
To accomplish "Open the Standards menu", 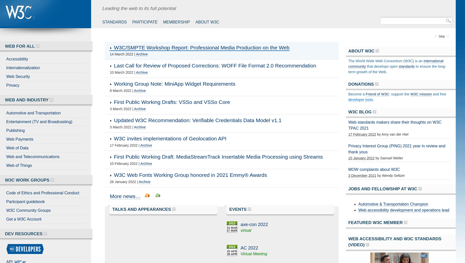I will point(114,22).
